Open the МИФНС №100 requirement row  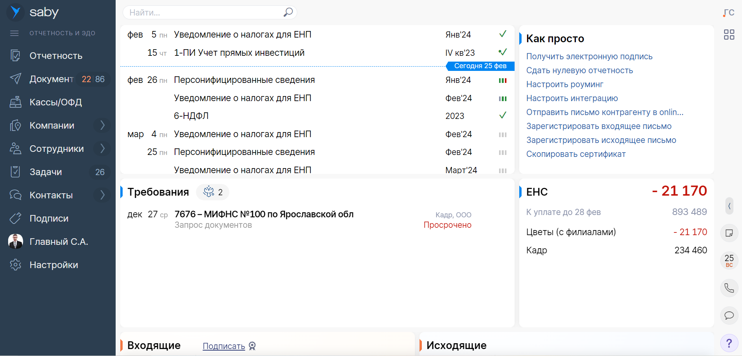click(x=264, y=215)
